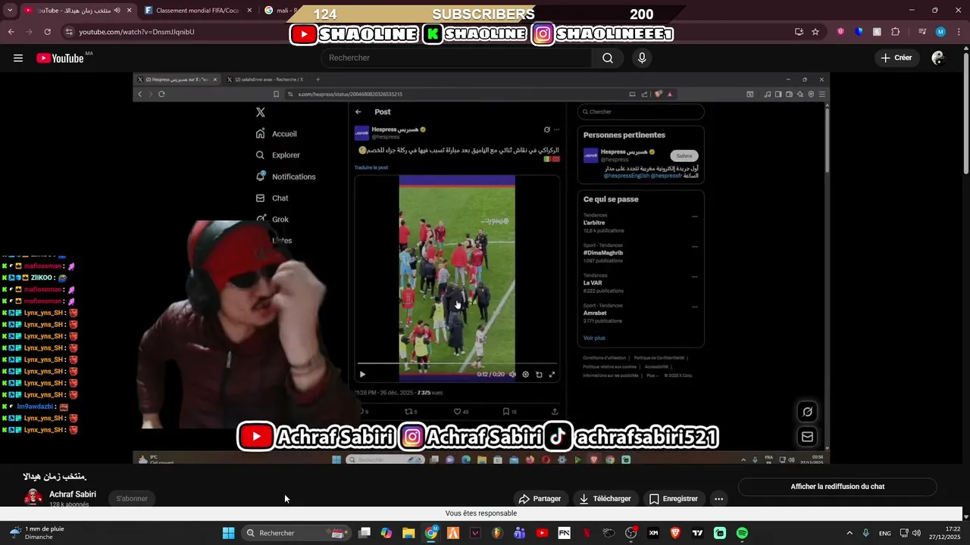Click the Partager share button
Viewport: 970px width, 545px height.
pyautogui.click(x=540, y=499)
